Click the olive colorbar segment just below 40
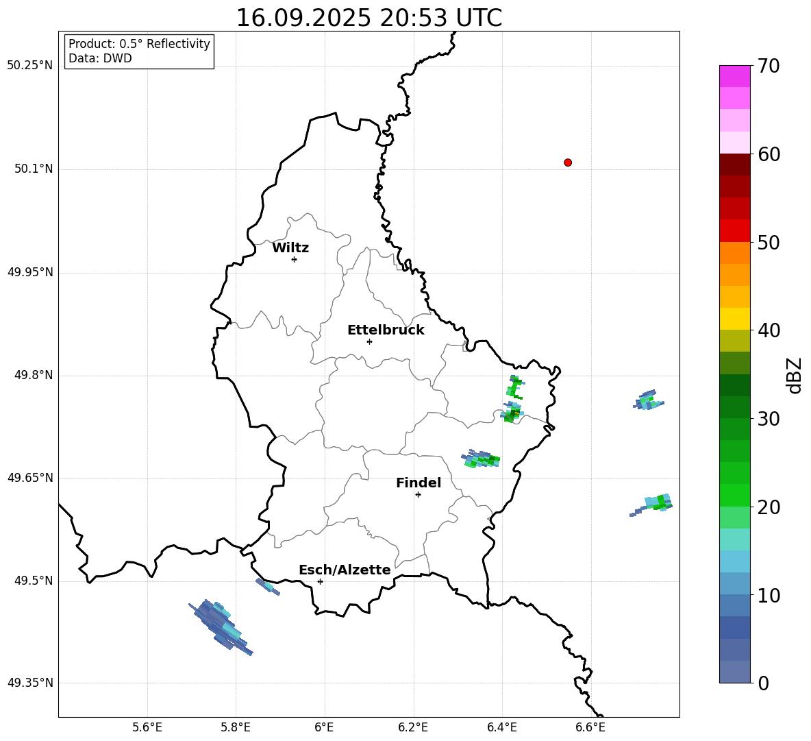Screen dimensions: 811x741 point(735,341)
